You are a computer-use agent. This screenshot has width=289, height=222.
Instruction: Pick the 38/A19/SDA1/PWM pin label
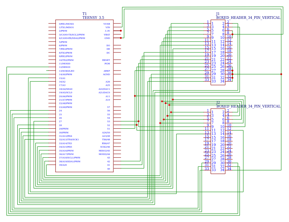(70, 161)
